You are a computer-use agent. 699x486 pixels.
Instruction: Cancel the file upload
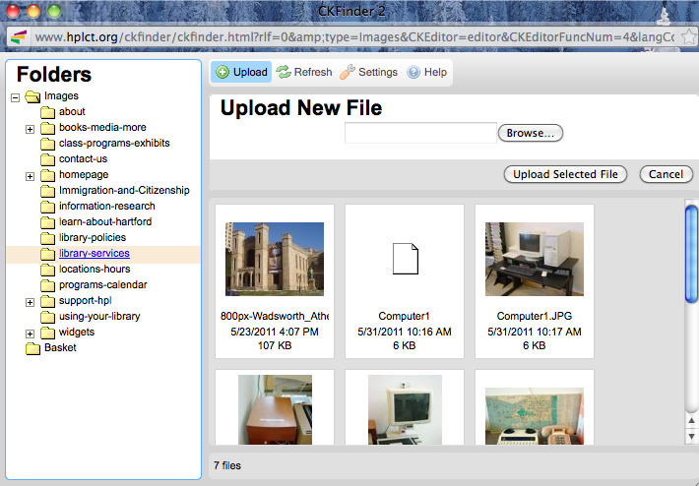pos(666,174)
